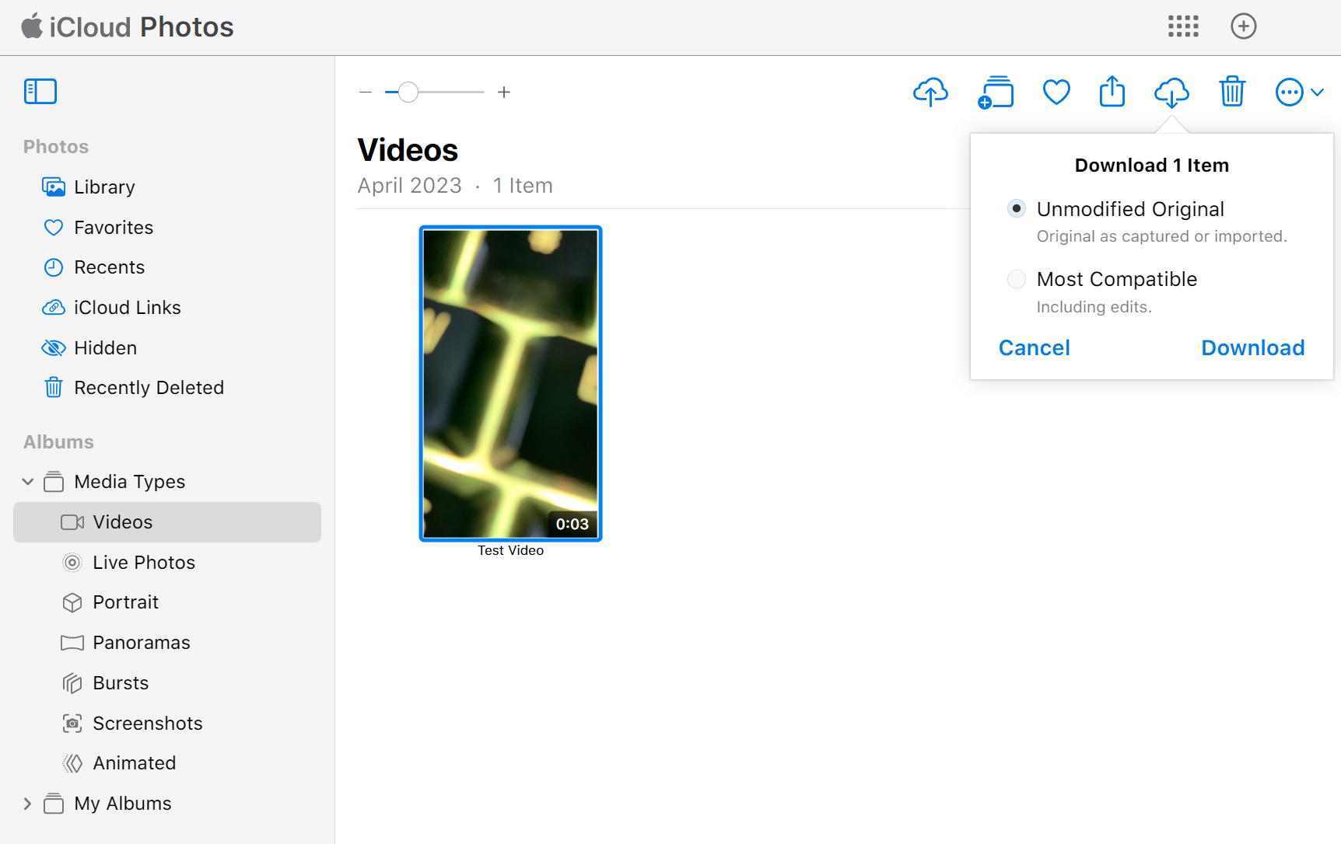Select the add to album icon

click(x=996, y=92)
